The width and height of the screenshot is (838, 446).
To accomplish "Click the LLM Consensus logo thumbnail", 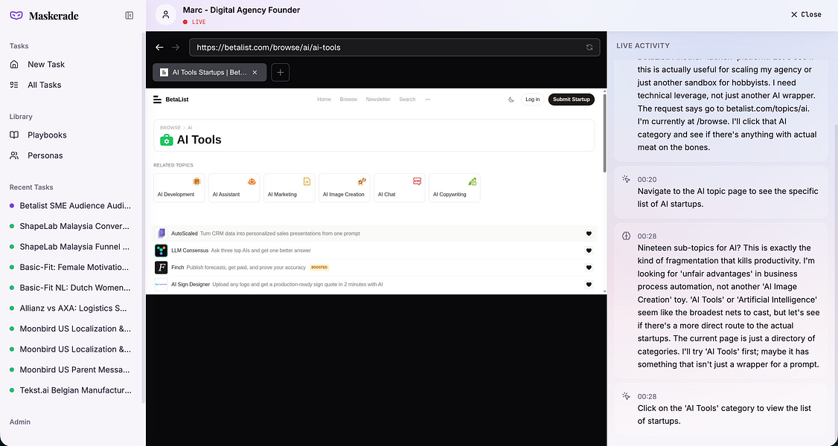I will pyautogui.click(x=161, y=251).
